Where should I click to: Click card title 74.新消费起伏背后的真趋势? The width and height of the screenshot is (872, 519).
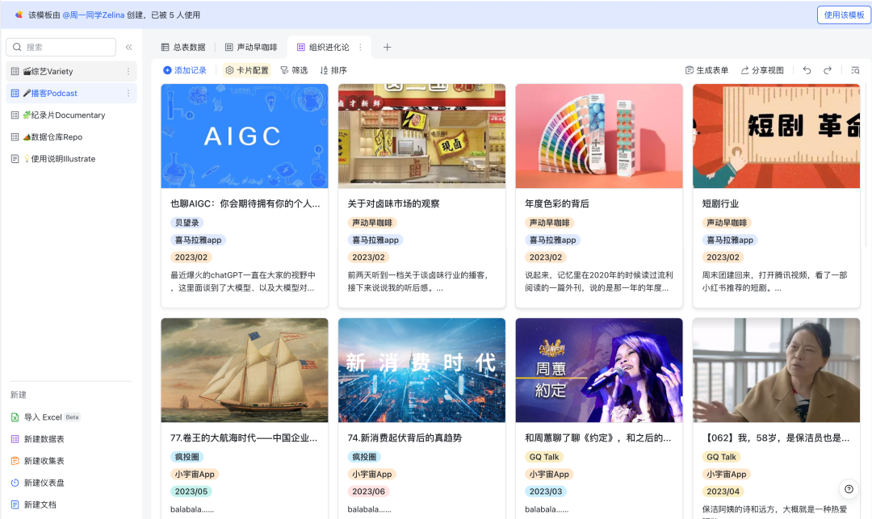click(x=405, y=437)
